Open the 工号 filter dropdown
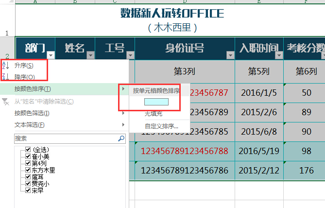 130,55
